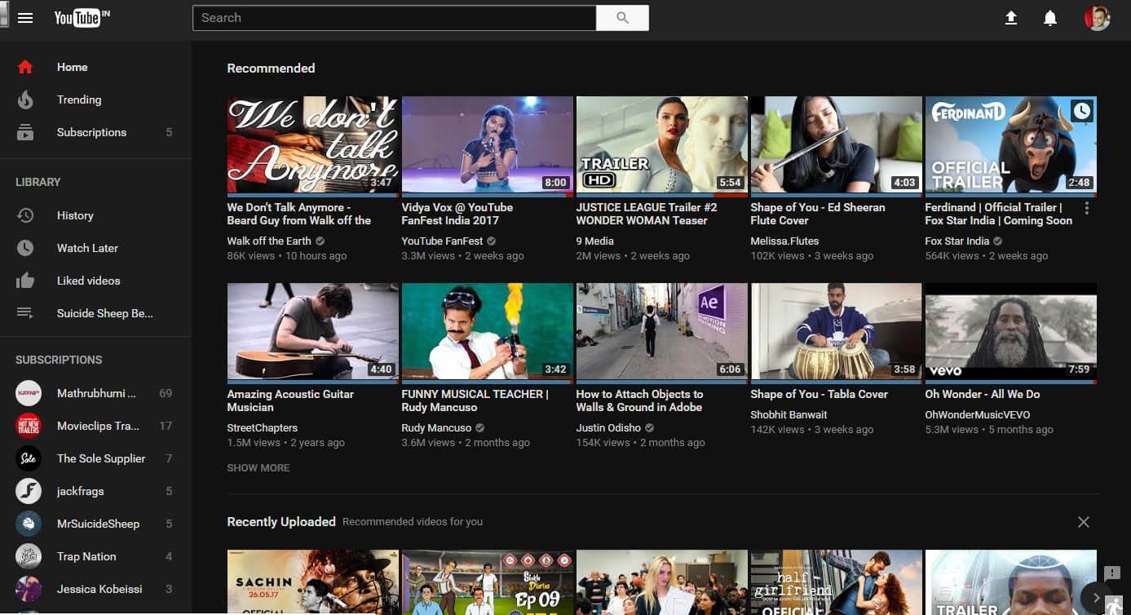This screenshot has width=1131, height=615.
Task: Open History from the Library
Action: coord(75,215)
